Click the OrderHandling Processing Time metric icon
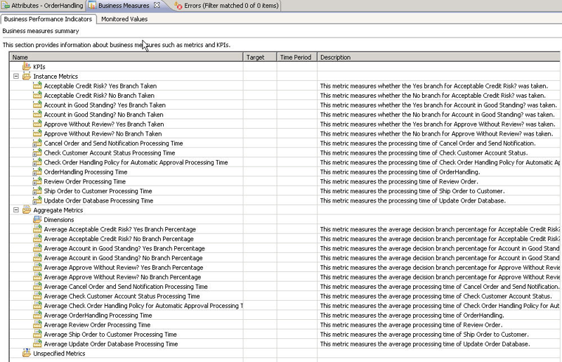The width and height of the screenshot is (562, 362). 38,172
